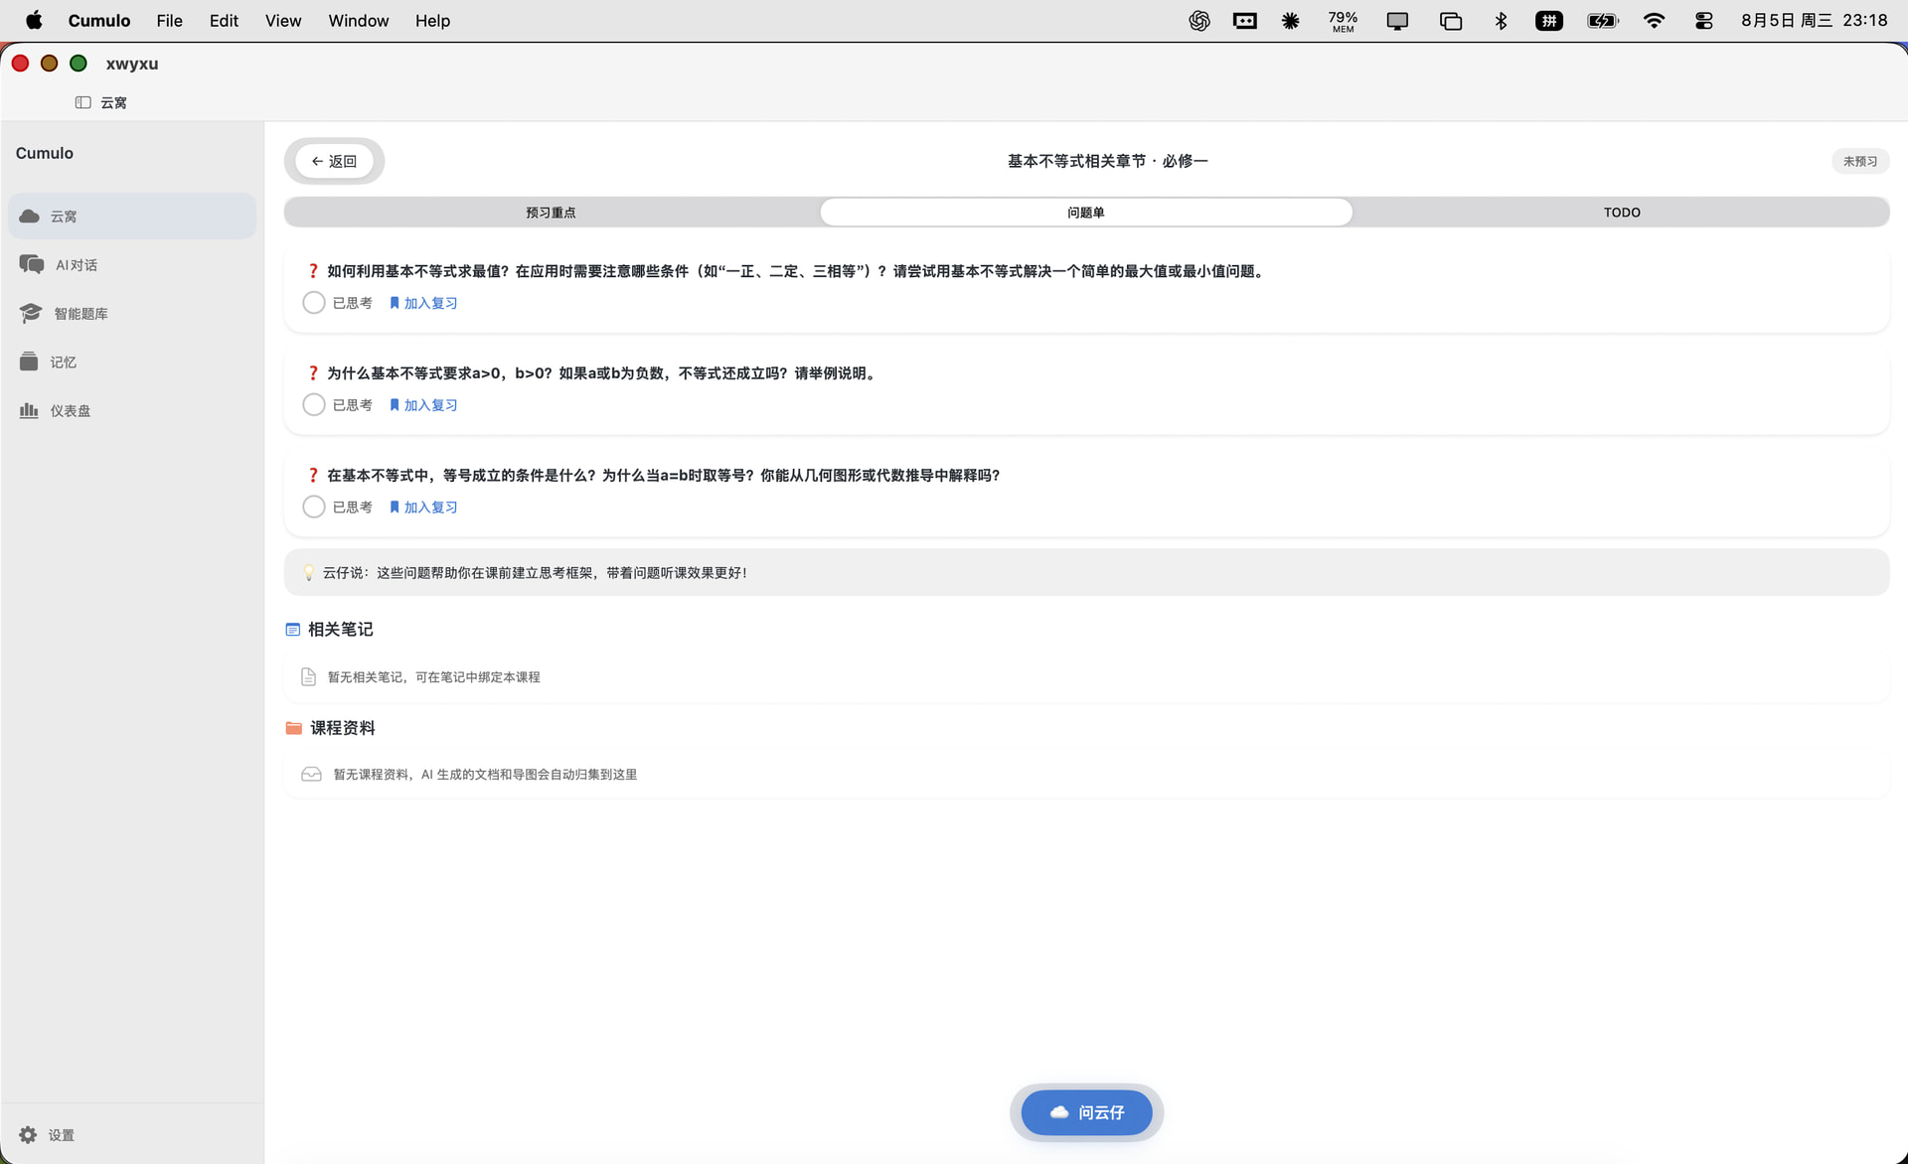
Task: Click the 相关笔记 notes icon
Action: pyautogui.click(x=293, y=630)
